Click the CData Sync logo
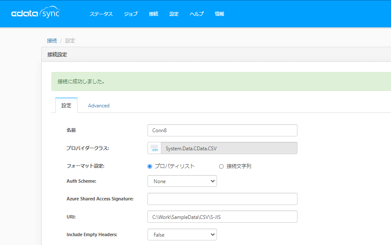Image resolution: width=391 pixels, height=245 pixels. click(x=36, y=12)
